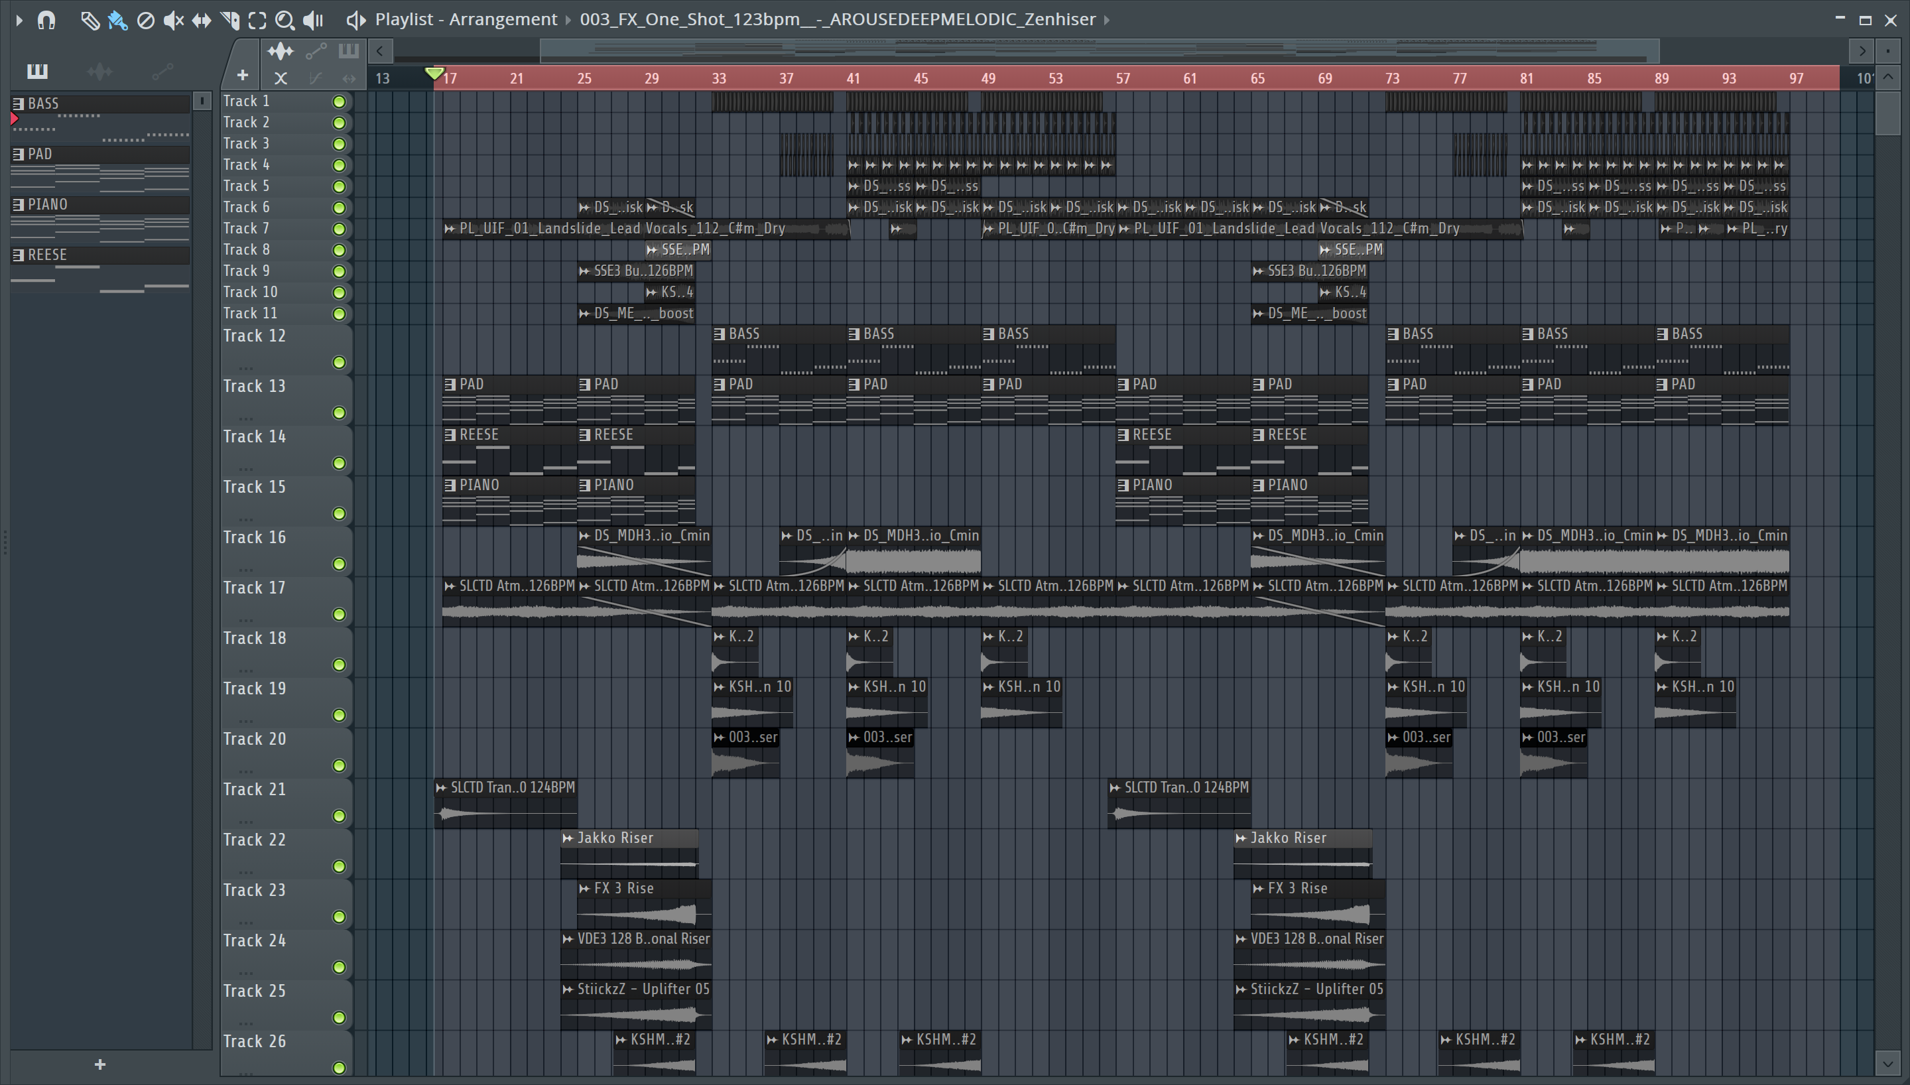The height and width of the screenshot is (1085, 1910).
Task: Add a new track with the plus icon
Action: pos(242,75)
